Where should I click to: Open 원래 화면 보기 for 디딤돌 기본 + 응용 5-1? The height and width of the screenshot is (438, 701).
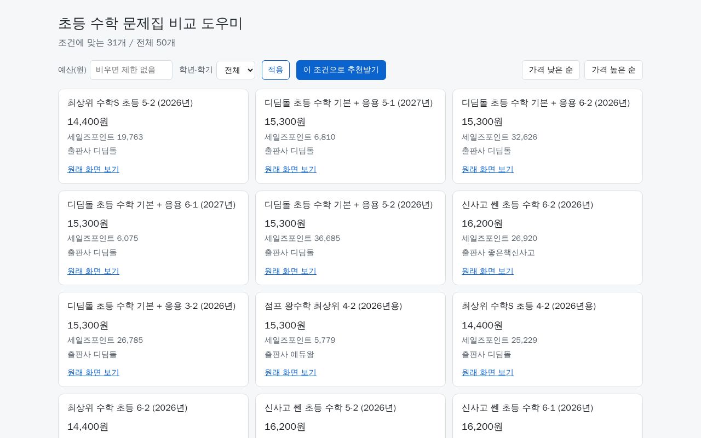tap(290, 169)
